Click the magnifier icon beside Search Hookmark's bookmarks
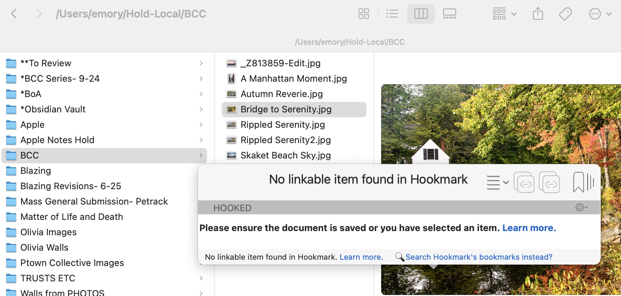This screenshot has height=296, width=621. (x=400, y=257)
